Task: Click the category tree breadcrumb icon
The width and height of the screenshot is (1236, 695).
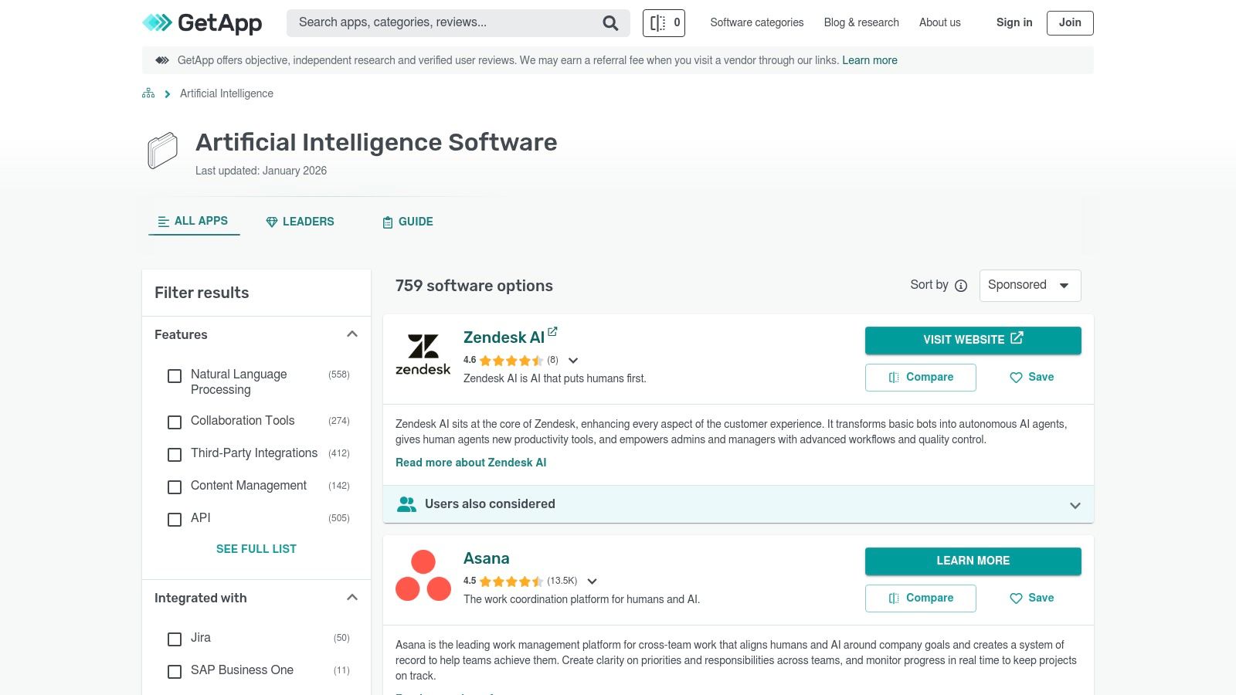Action: click(x=148, y=93)
